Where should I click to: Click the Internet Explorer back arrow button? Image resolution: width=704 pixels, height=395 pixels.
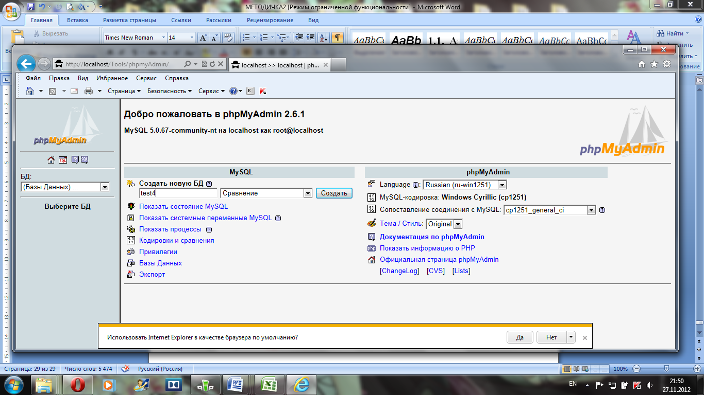pyautogui.click(x=26, y=64)
